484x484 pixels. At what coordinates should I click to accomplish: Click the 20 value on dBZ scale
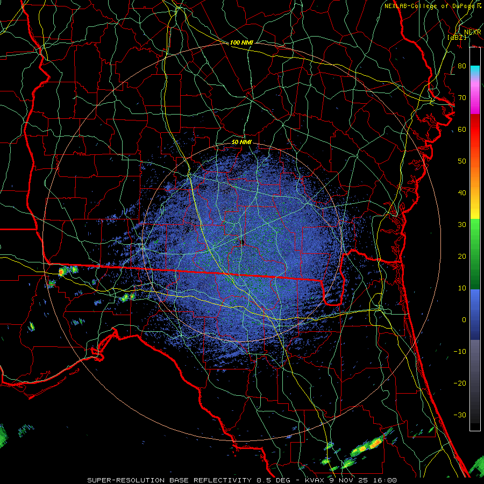(x=462, y=257)
